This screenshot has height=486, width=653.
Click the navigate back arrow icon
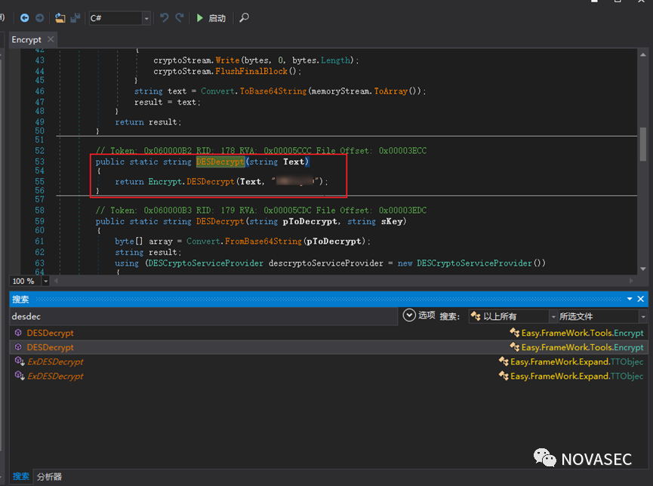(x=25, y=17)
